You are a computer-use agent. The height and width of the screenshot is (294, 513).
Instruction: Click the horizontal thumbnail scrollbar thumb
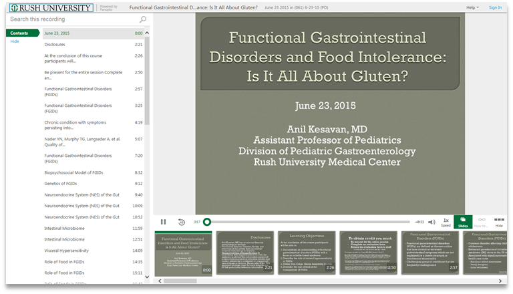180,281
